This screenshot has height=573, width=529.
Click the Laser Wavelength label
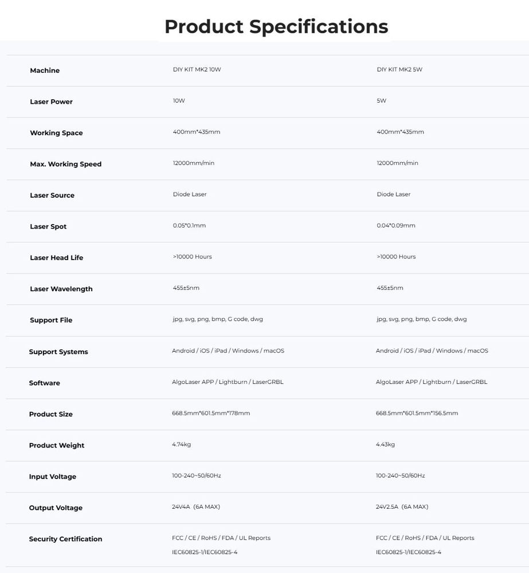click(x=61, y=289)
